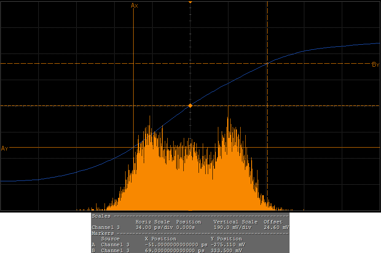381x253 pixels.
Task: Select marker A Y Position value -275.110 mV
Action: [x=228, y=245]
